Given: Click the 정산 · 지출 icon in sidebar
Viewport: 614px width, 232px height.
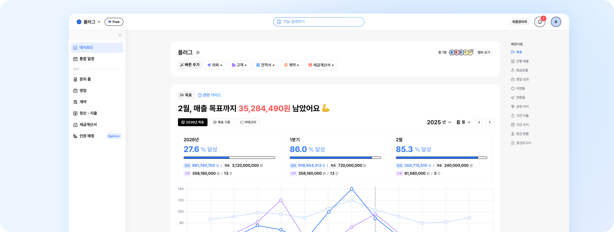Looking at the screenshot, I should click(x=75, y=113).
